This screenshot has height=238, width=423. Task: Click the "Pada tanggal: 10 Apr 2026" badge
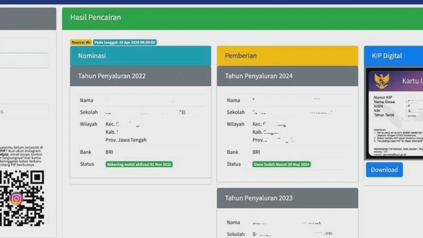[x=125, y=42]
